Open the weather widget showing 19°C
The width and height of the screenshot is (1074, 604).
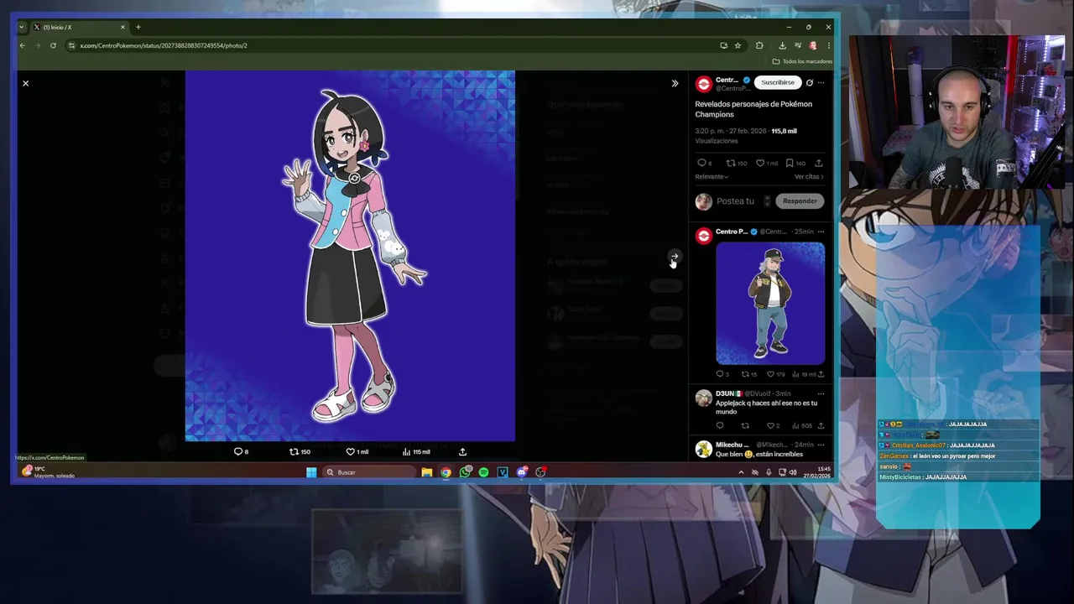coord(49,472)
